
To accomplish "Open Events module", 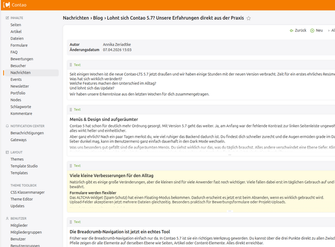I will click(16, 79).
